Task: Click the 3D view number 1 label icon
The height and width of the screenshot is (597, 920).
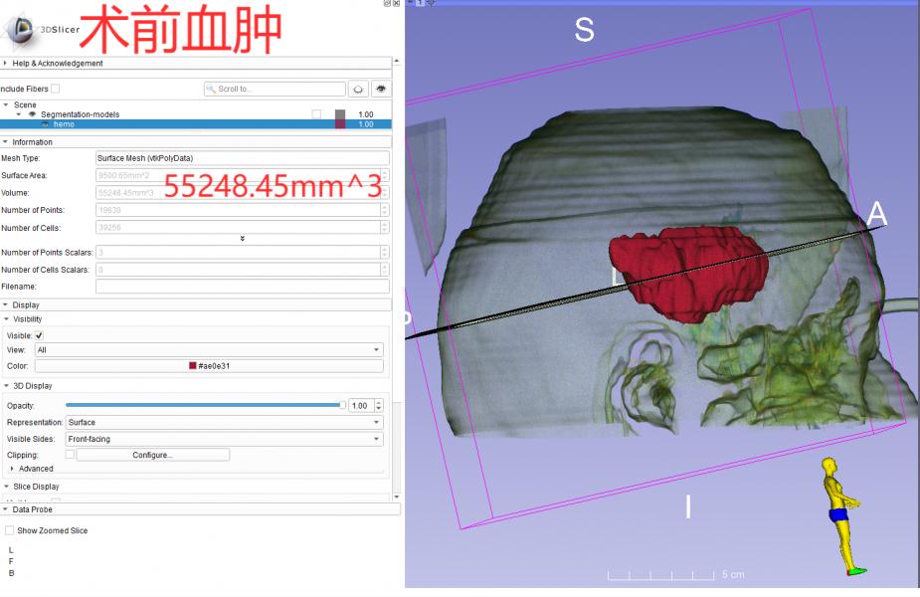Action: (421, 3)
